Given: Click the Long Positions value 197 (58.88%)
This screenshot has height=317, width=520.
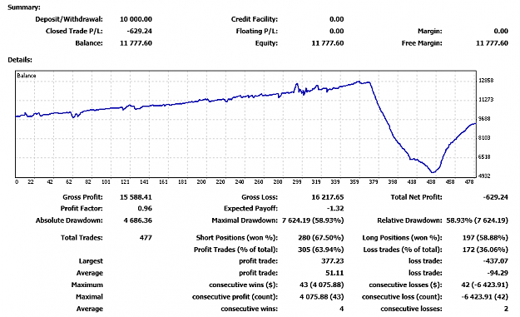Looking at the screenshot, I should pos(485,238).
